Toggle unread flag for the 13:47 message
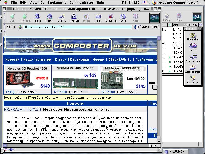The image size is (205, 154). pyautogui.click(x=170, y=57)
